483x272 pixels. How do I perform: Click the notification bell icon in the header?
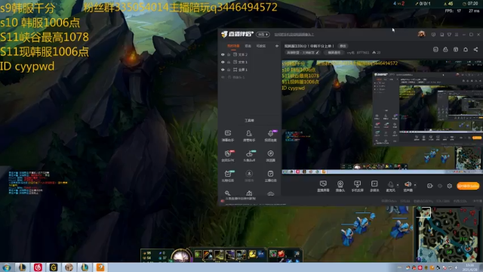(x=466, y=49)
